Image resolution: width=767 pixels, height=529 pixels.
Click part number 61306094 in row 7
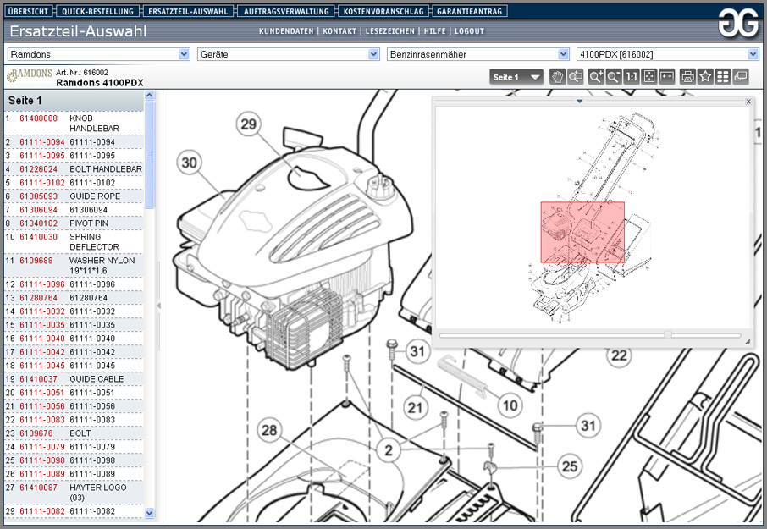pos(38,209)
